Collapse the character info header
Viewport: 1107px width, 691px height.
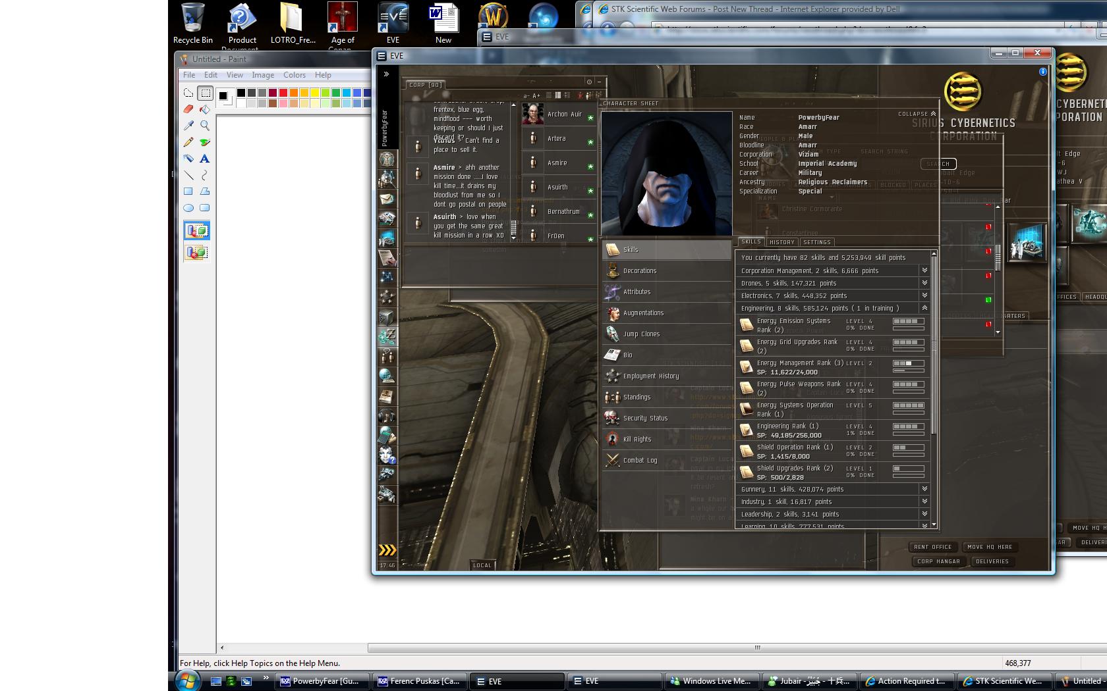point(917,114)
